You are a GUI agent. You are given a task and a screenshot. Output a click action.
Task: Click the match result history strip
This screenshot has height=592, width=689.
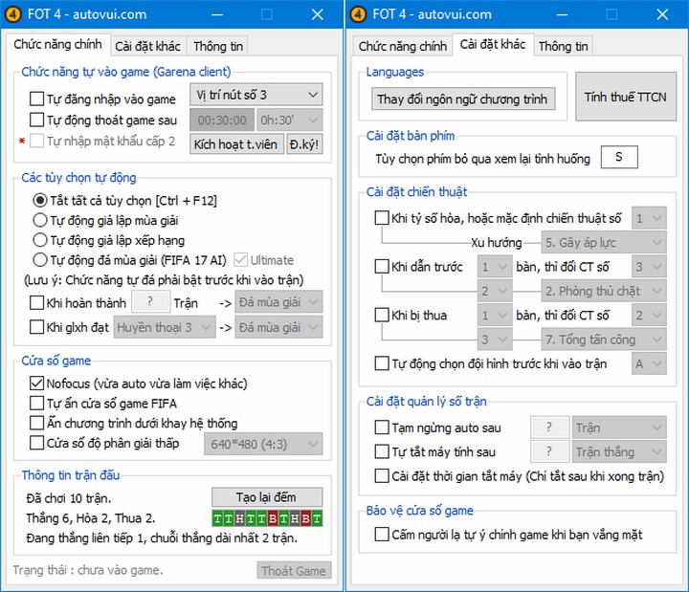pos(267,518)
